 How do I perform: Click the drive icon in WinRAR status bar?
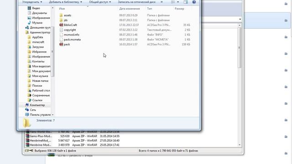[27, 151]
